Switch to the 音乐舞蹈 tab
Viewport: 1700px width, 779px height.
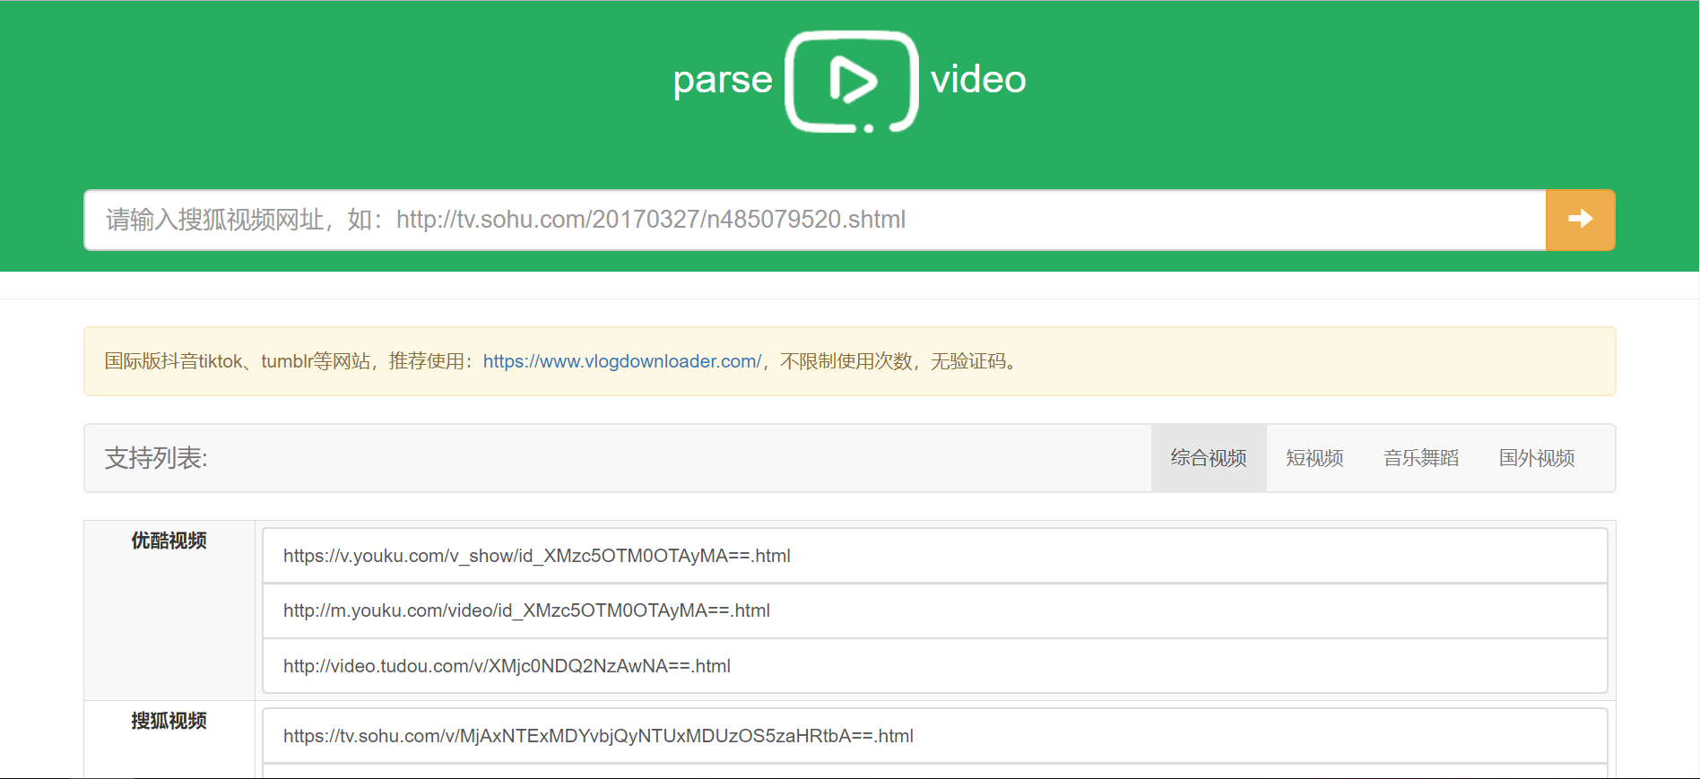click(x=1421, y=458)
